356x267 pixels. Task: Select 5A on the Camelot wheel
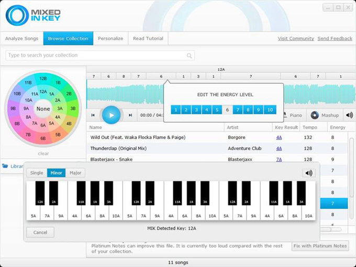51,123
